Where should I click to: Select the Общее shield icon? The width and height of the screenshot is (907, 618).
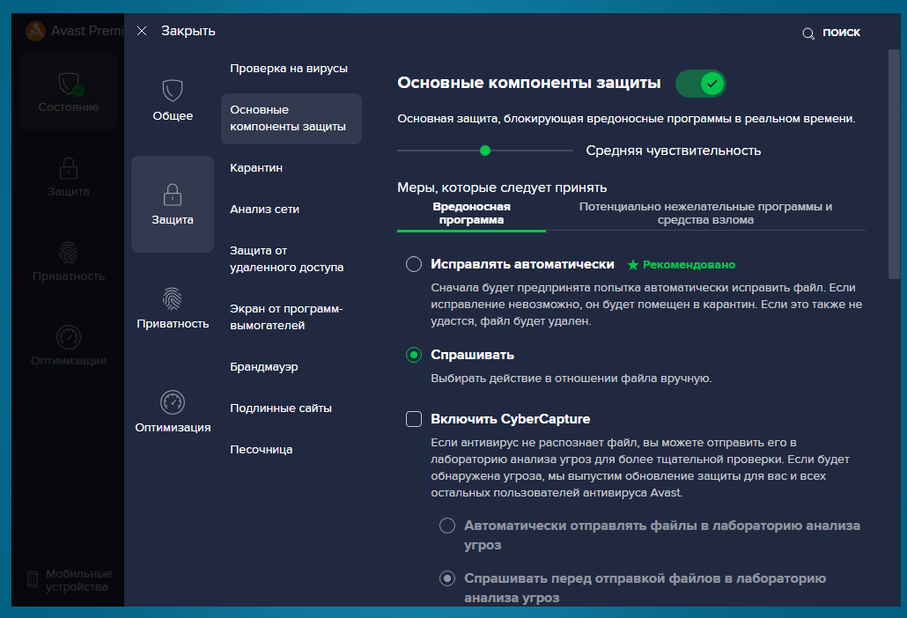pyautogui.click(x=173, y=90)
